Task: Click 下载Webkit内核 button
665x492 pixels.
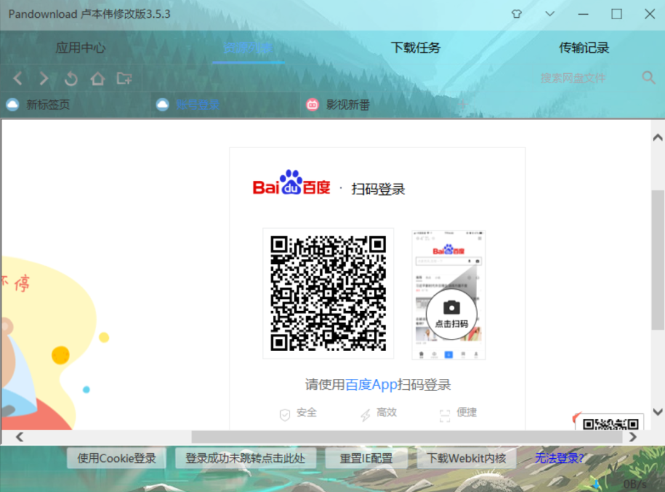Action: click(466, 458)
